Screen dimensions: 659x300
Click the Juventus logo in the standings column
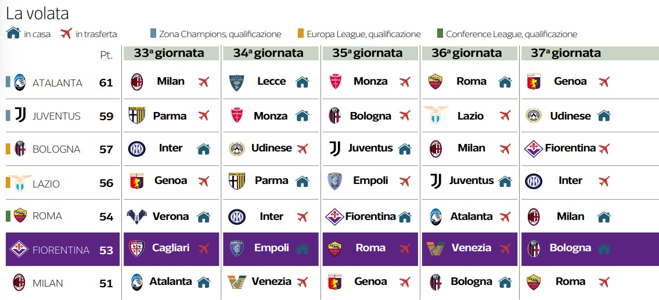20,115
